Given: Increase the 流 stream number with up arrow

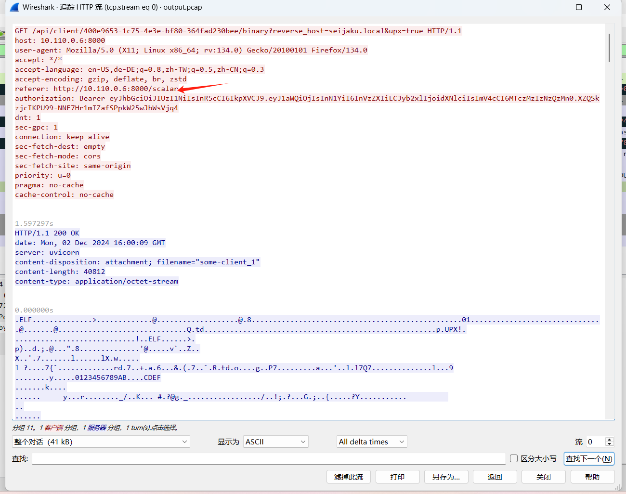Looking at the screenshot, I should pyautogui.click(x=610, y=439).
